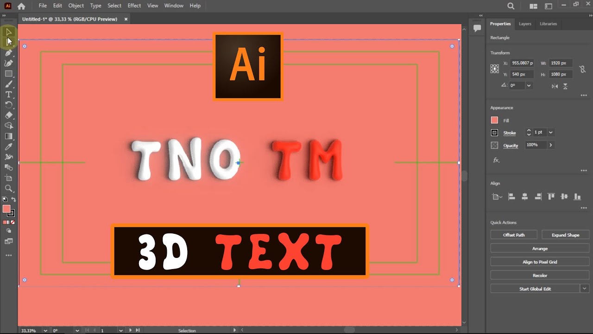
Task: Reset default fill and stroke
Action: (5, 199)
